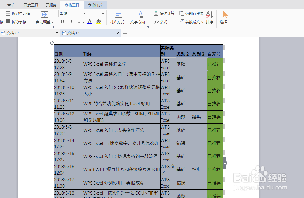Close the 文档3 document tab
Screen dimensions: 304x198
pos(118,33)
